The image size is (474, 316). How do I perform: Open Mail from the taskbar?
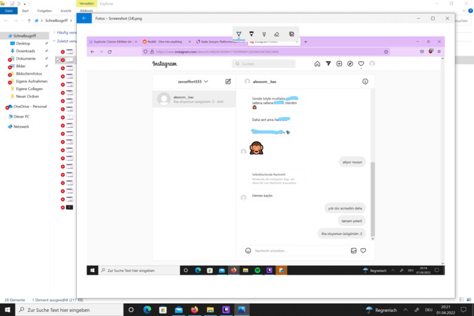click(x=179, y=310)
